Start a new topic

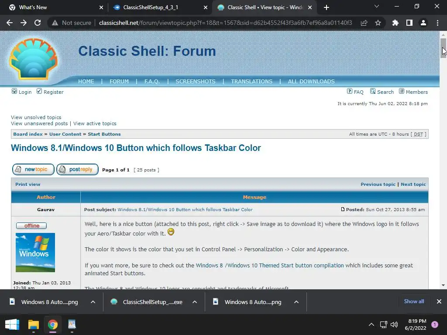click(33, 170)
